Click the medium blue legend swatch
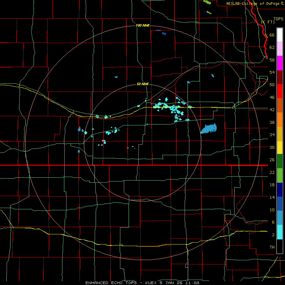The image size is (285, 285). pos(280,204)
